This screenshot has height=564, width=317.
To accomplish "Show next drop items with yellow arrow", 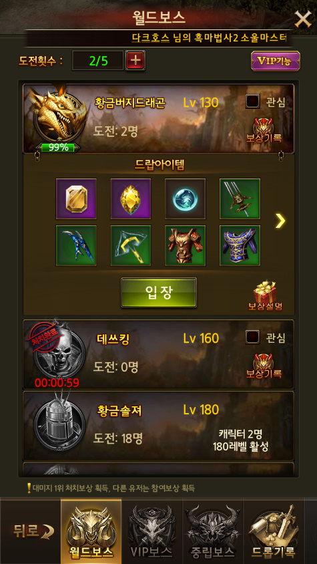I will click(x=280, y=221).
